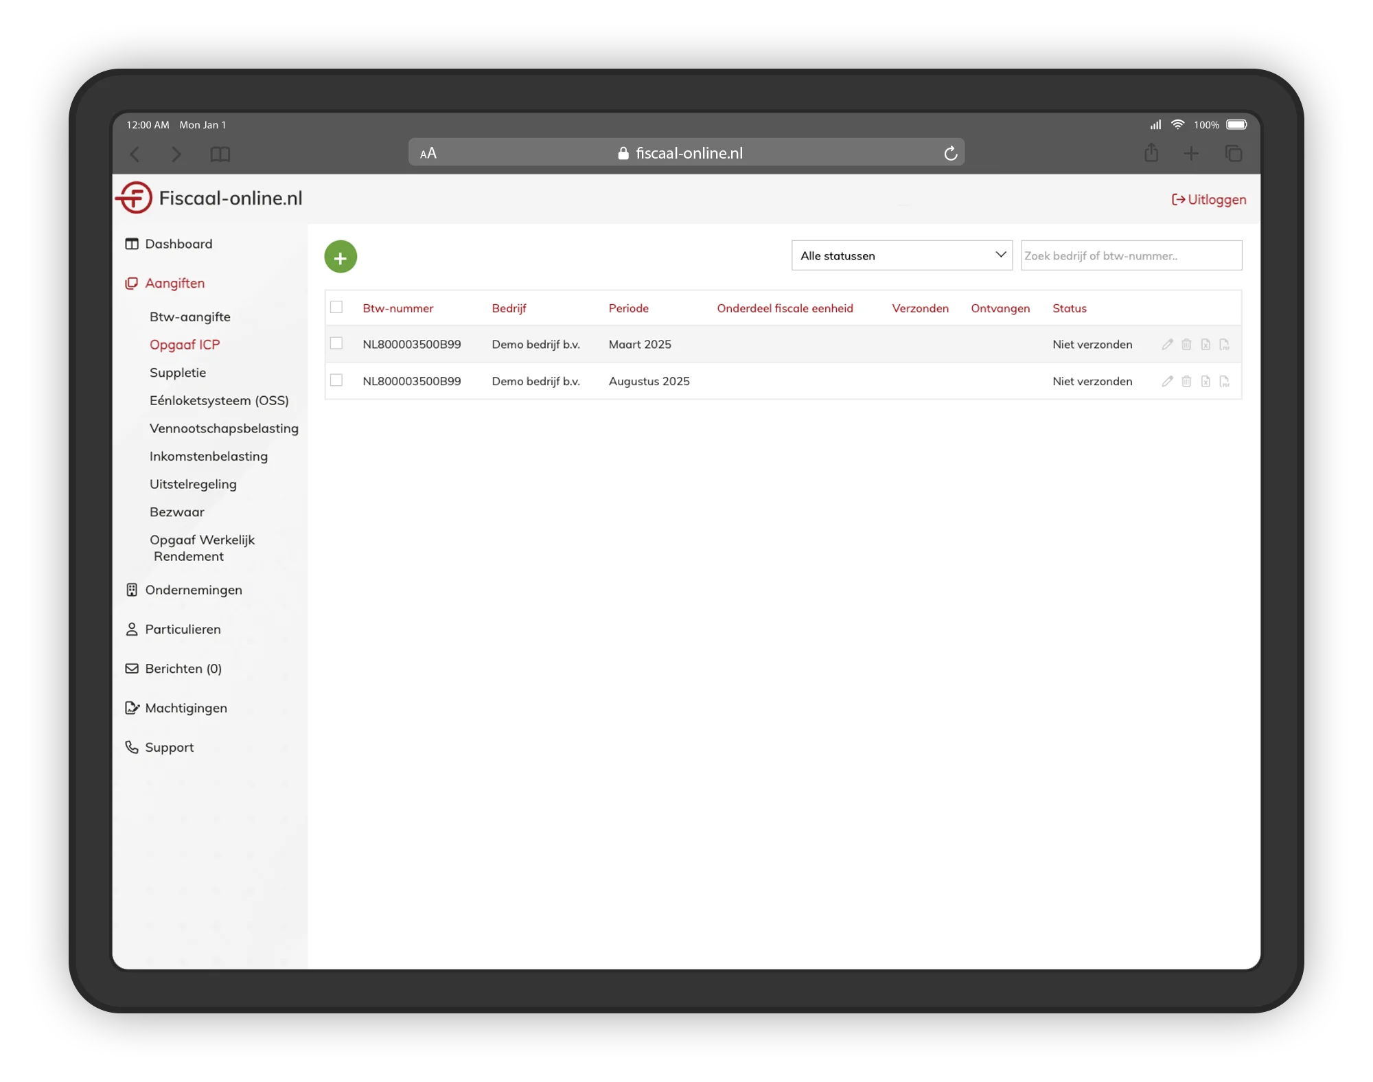Sort the table by Periode column
The width and height of the screenshot is (1373, 1082).
[x=628, y=308]
